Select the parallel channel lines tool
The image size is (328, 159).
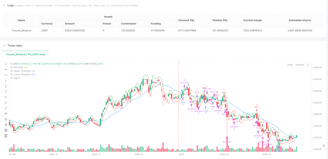(x=6, y=119)
